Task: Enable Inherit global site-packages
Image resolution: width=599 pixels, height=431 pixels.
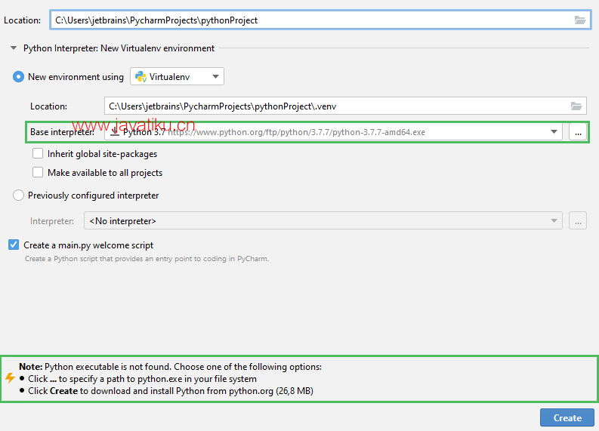Action: pos(38,154)
